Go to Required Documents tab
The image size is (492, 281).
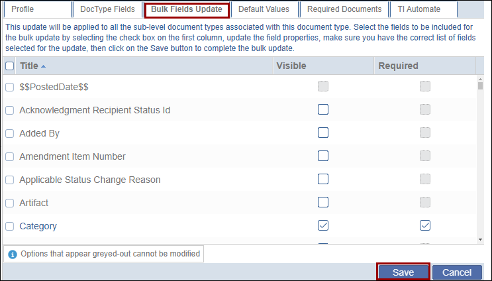tap(344, 9)
